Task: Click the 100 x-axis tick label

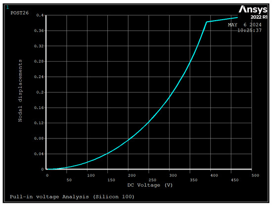Action: pyautogui.click(x=91, y=175)
